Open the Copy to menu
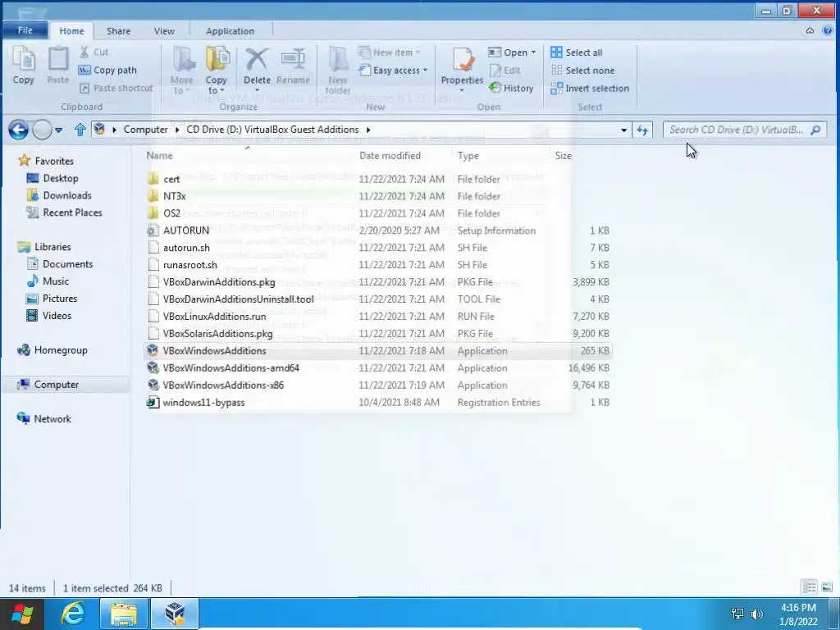 coord(216,71)
